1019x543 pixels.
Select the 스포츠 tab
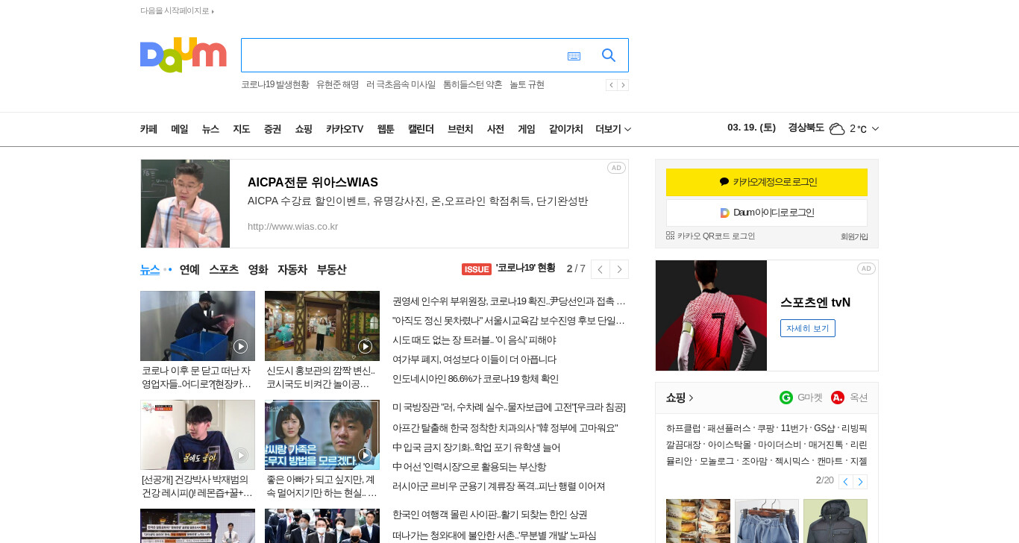pyautogui.click(x=224, y=269)
